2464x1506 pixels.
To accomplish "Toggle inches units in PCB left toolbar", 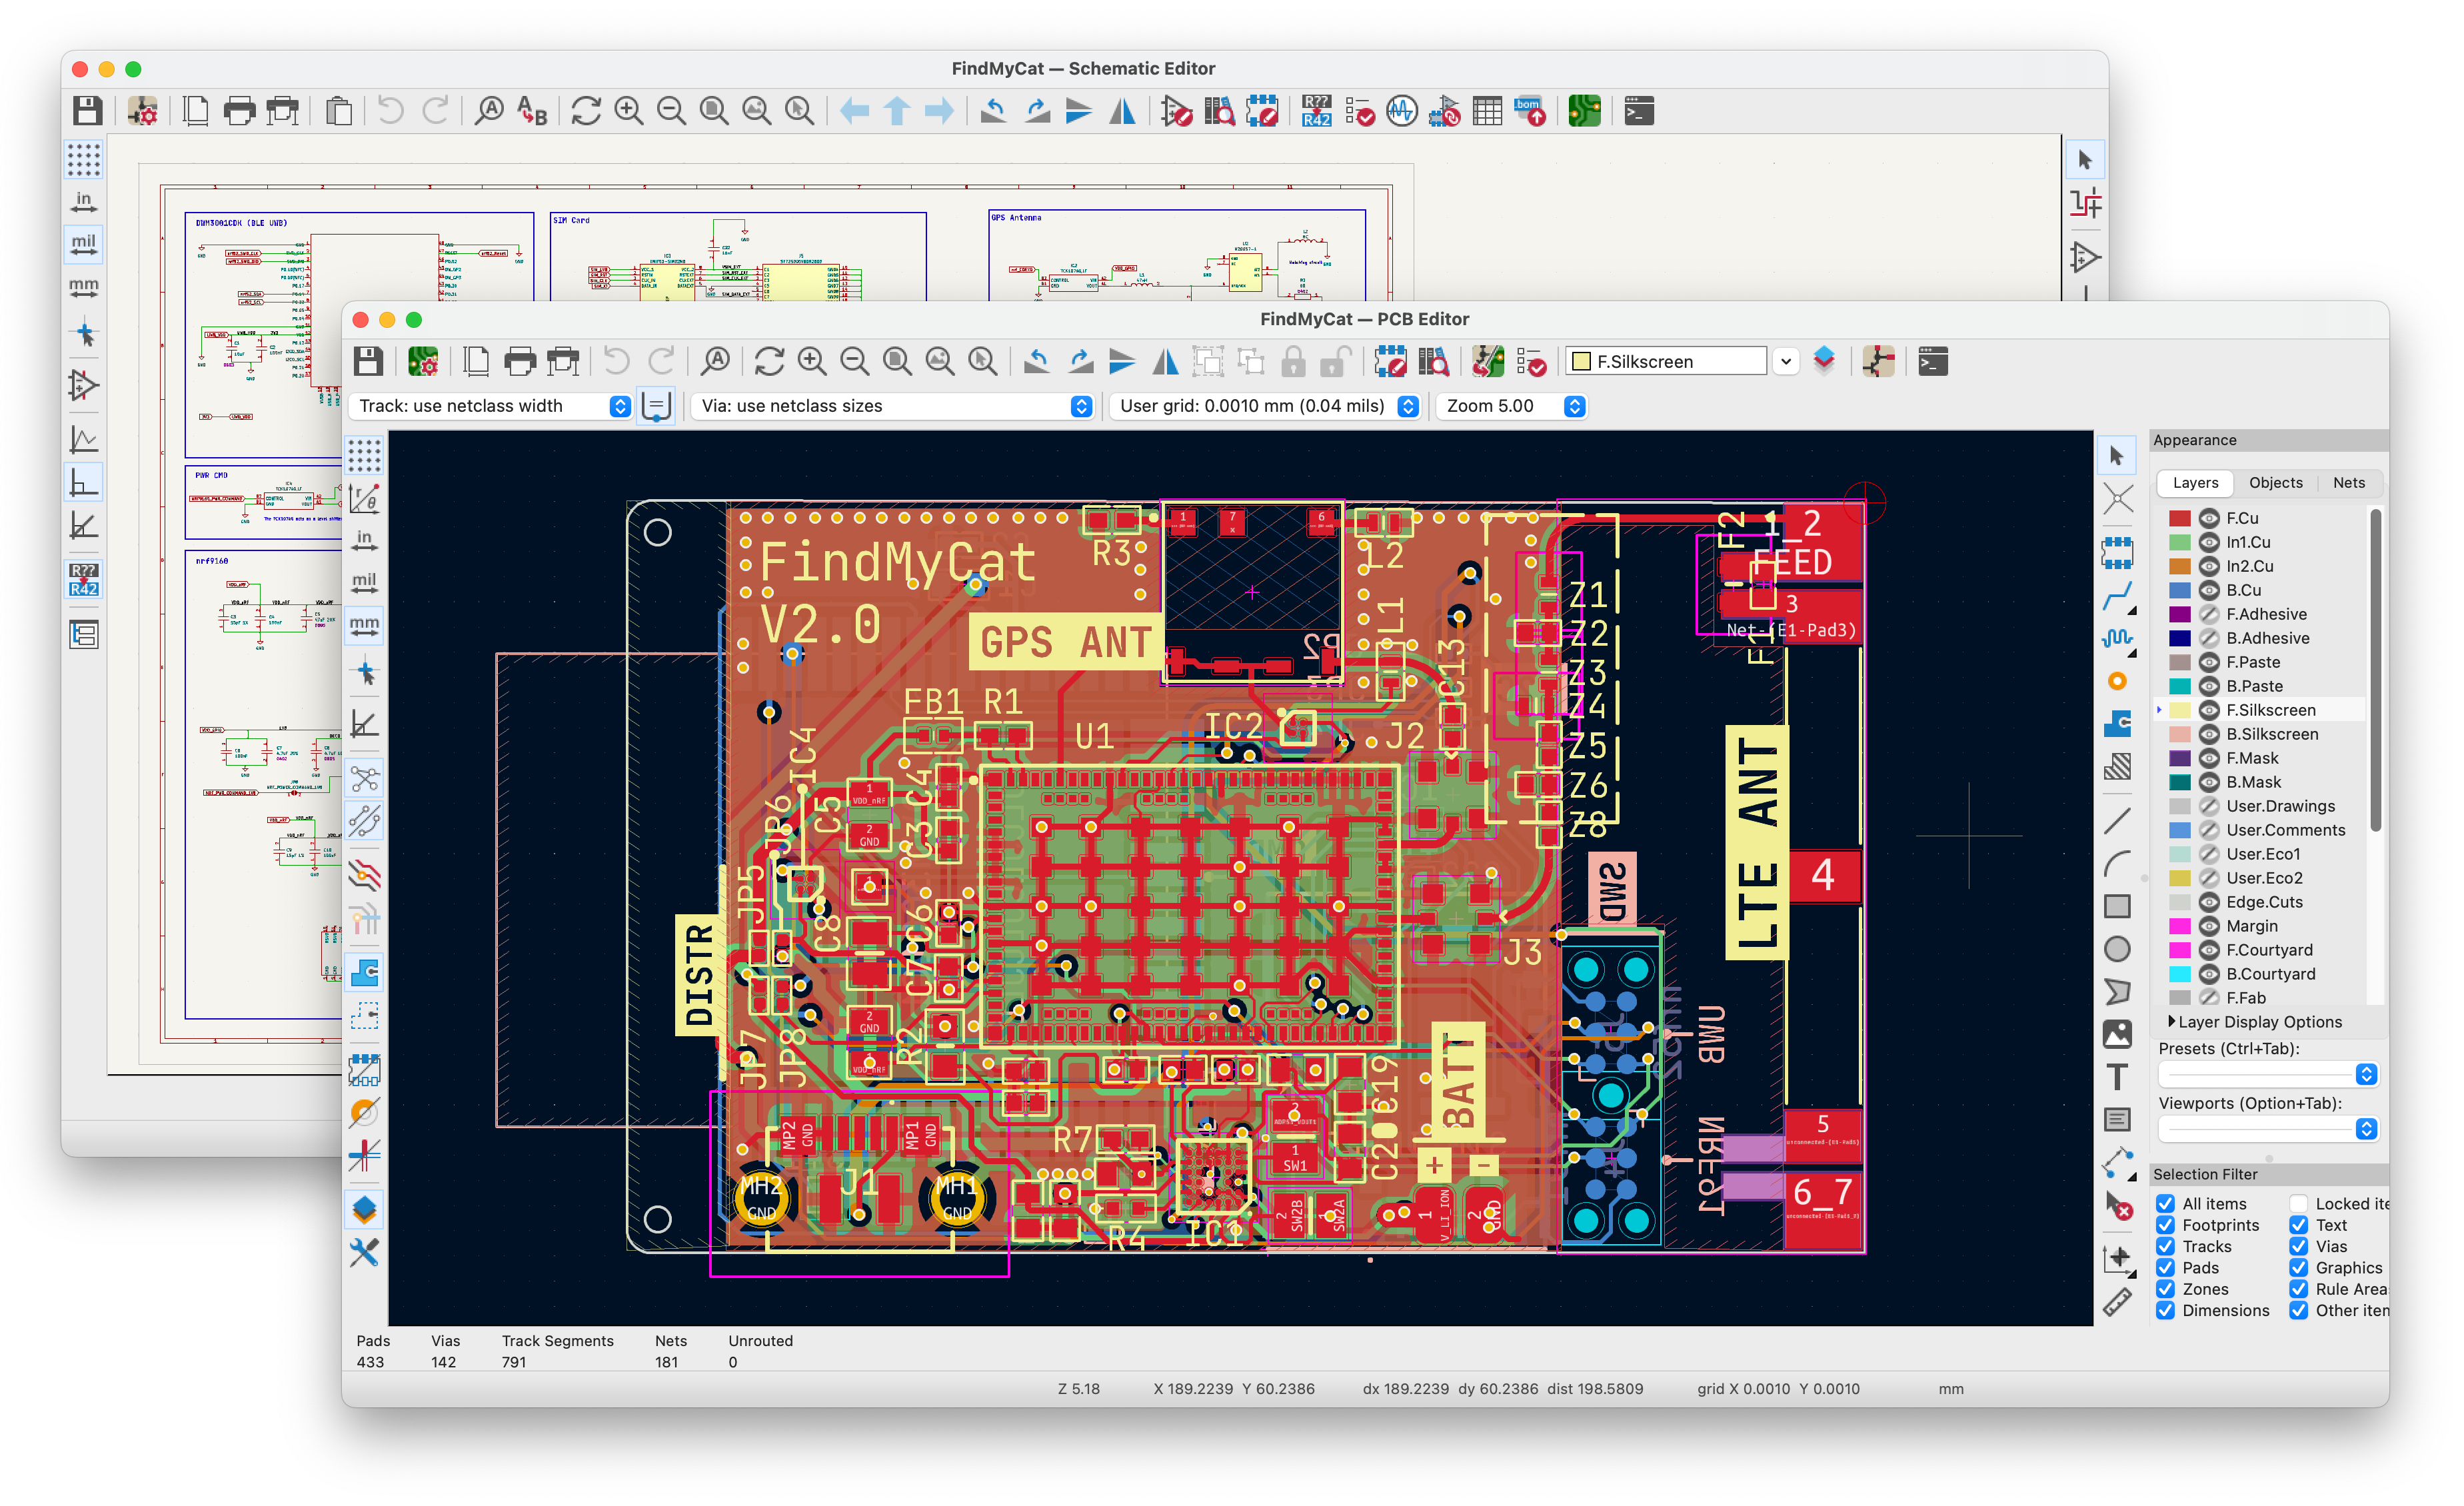I will [x=364, y=541].
